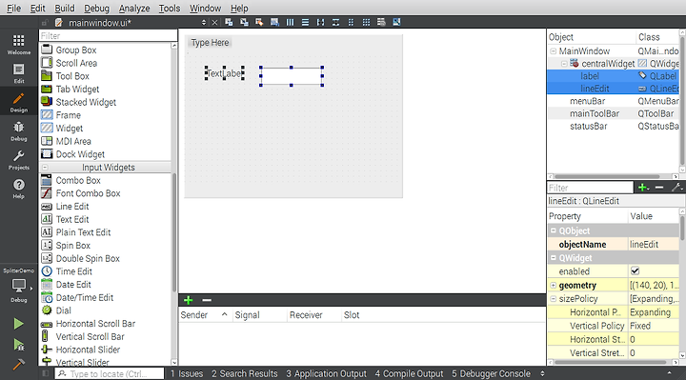Click Break Layout toolbar icon
The height and width of the screenshot is (380, 686).
tap(381, 22)
